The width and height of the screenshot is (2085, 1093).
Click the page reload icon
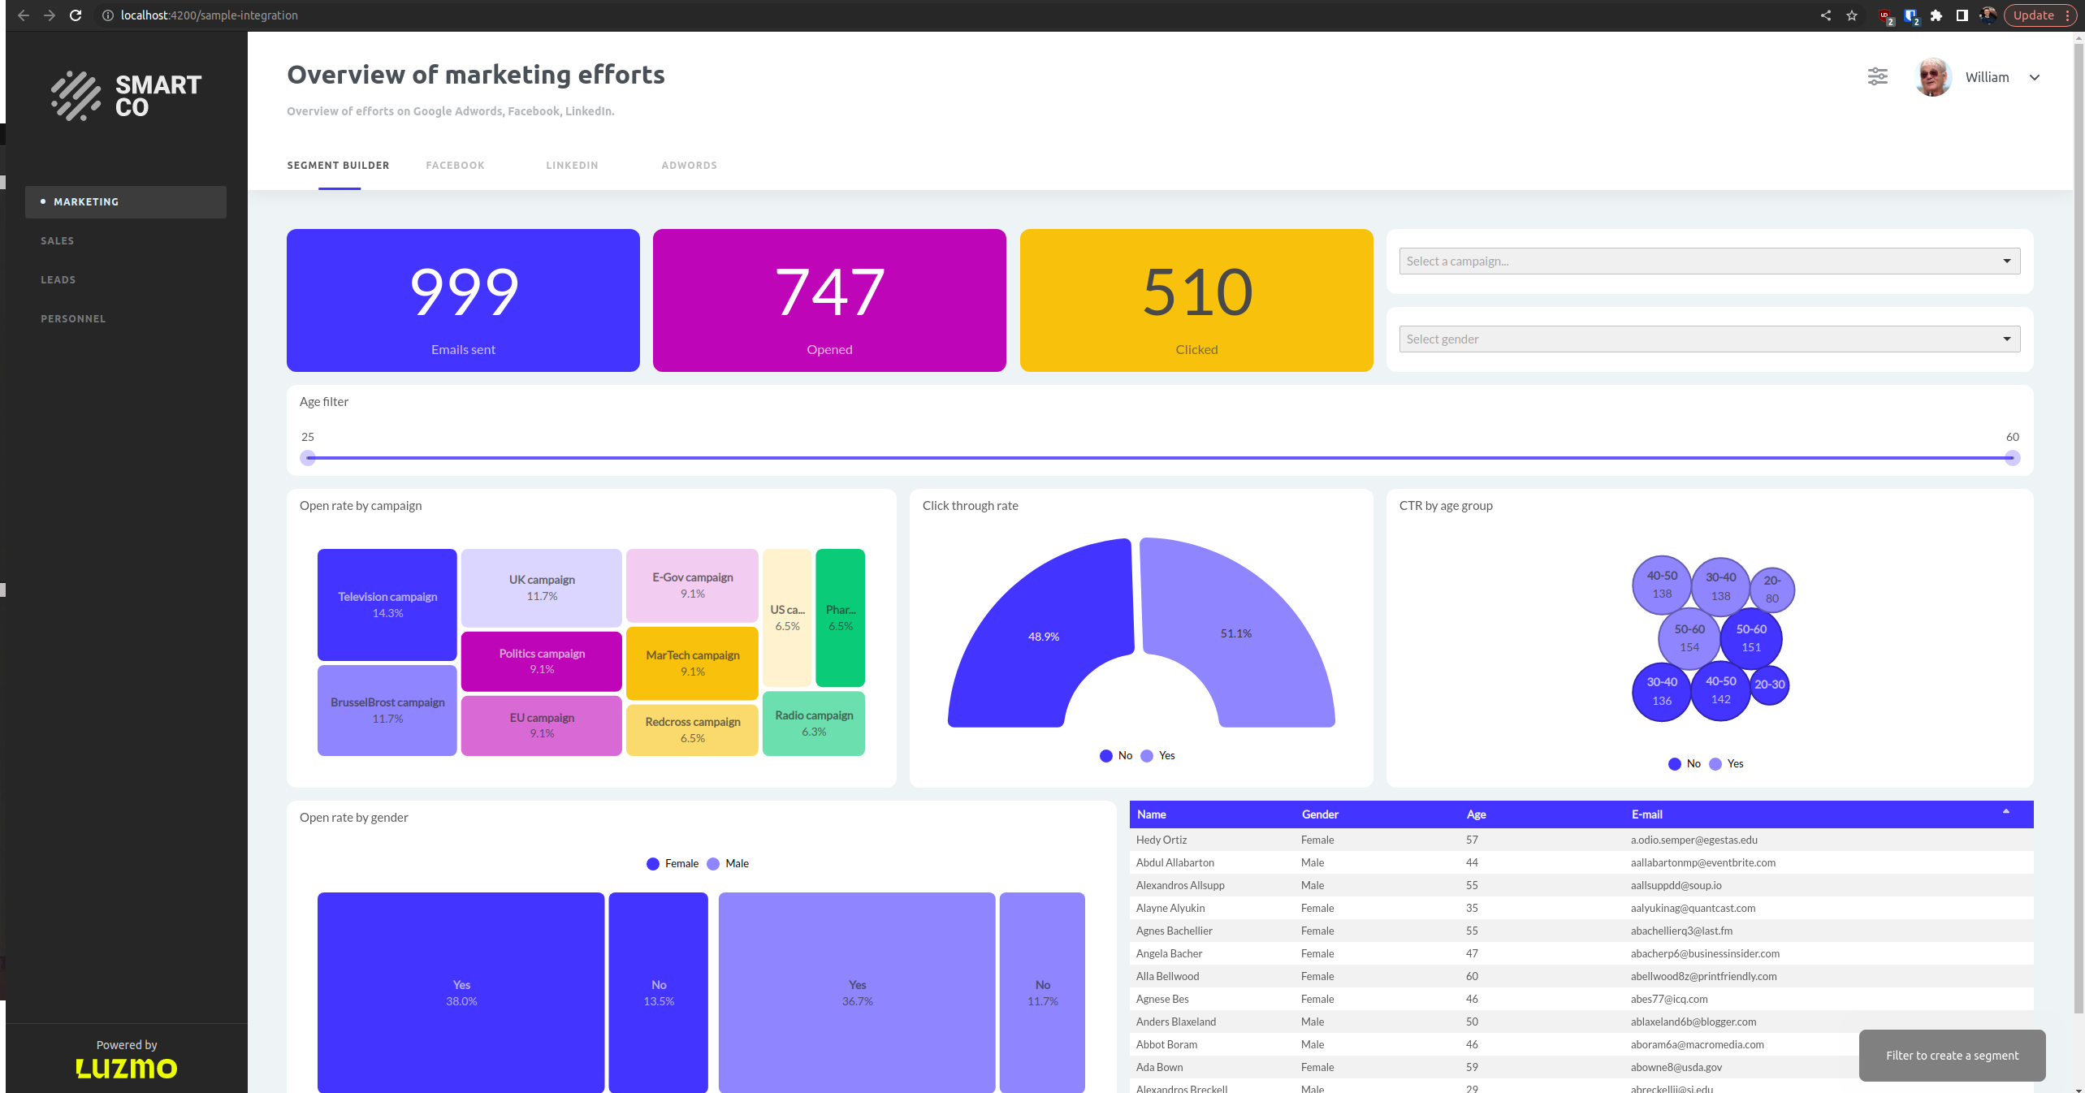click(76, 15)
